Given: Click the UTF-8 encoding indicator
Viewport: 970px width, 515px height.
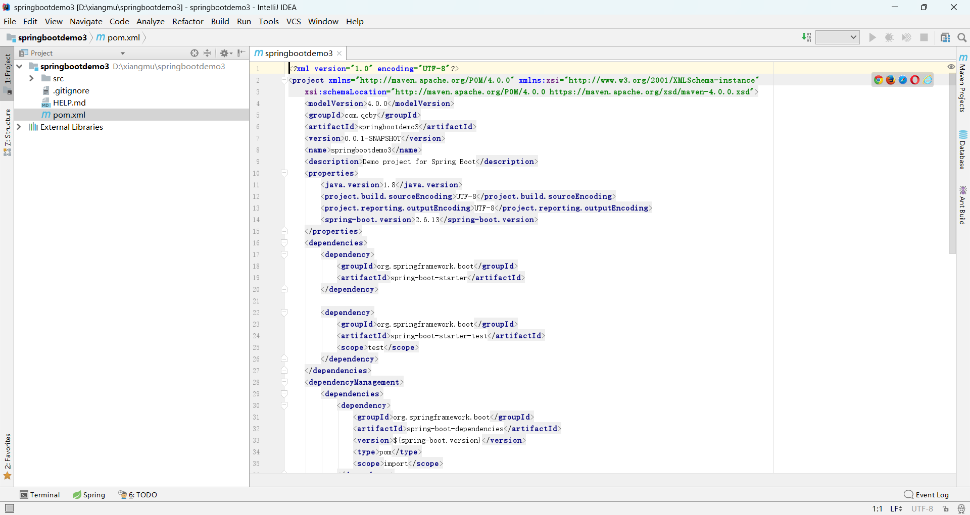Looking at the screenshot, I should coord(922,509).
